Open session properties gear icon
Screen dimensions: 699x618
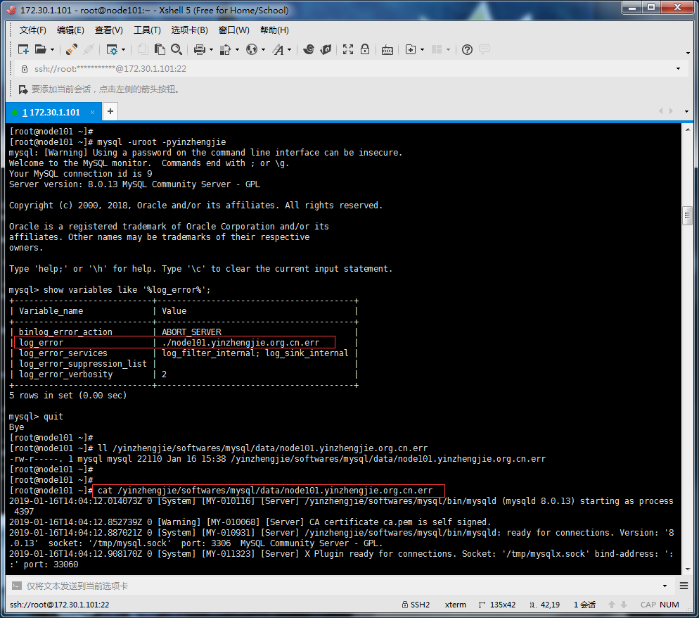111,49
